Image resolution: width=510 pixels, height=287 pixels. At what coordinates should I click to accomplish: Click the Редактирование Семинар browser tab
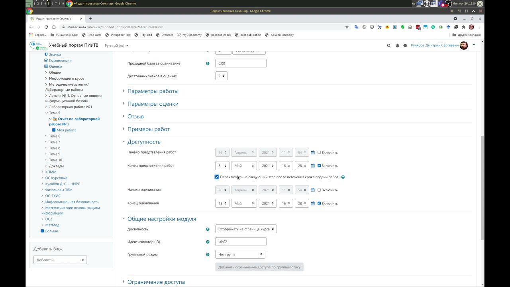pyautogui.click(x=57, y=18)
